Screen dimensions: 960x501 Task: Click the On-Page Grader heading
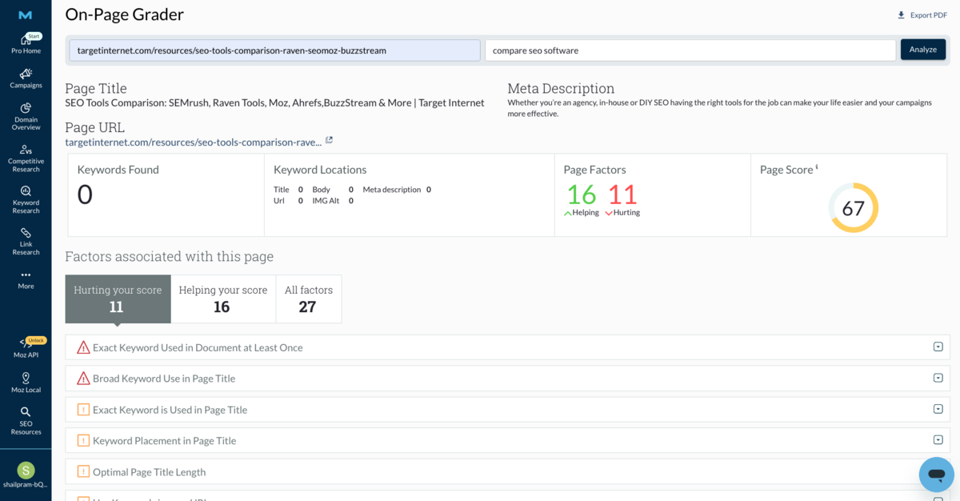124,14
